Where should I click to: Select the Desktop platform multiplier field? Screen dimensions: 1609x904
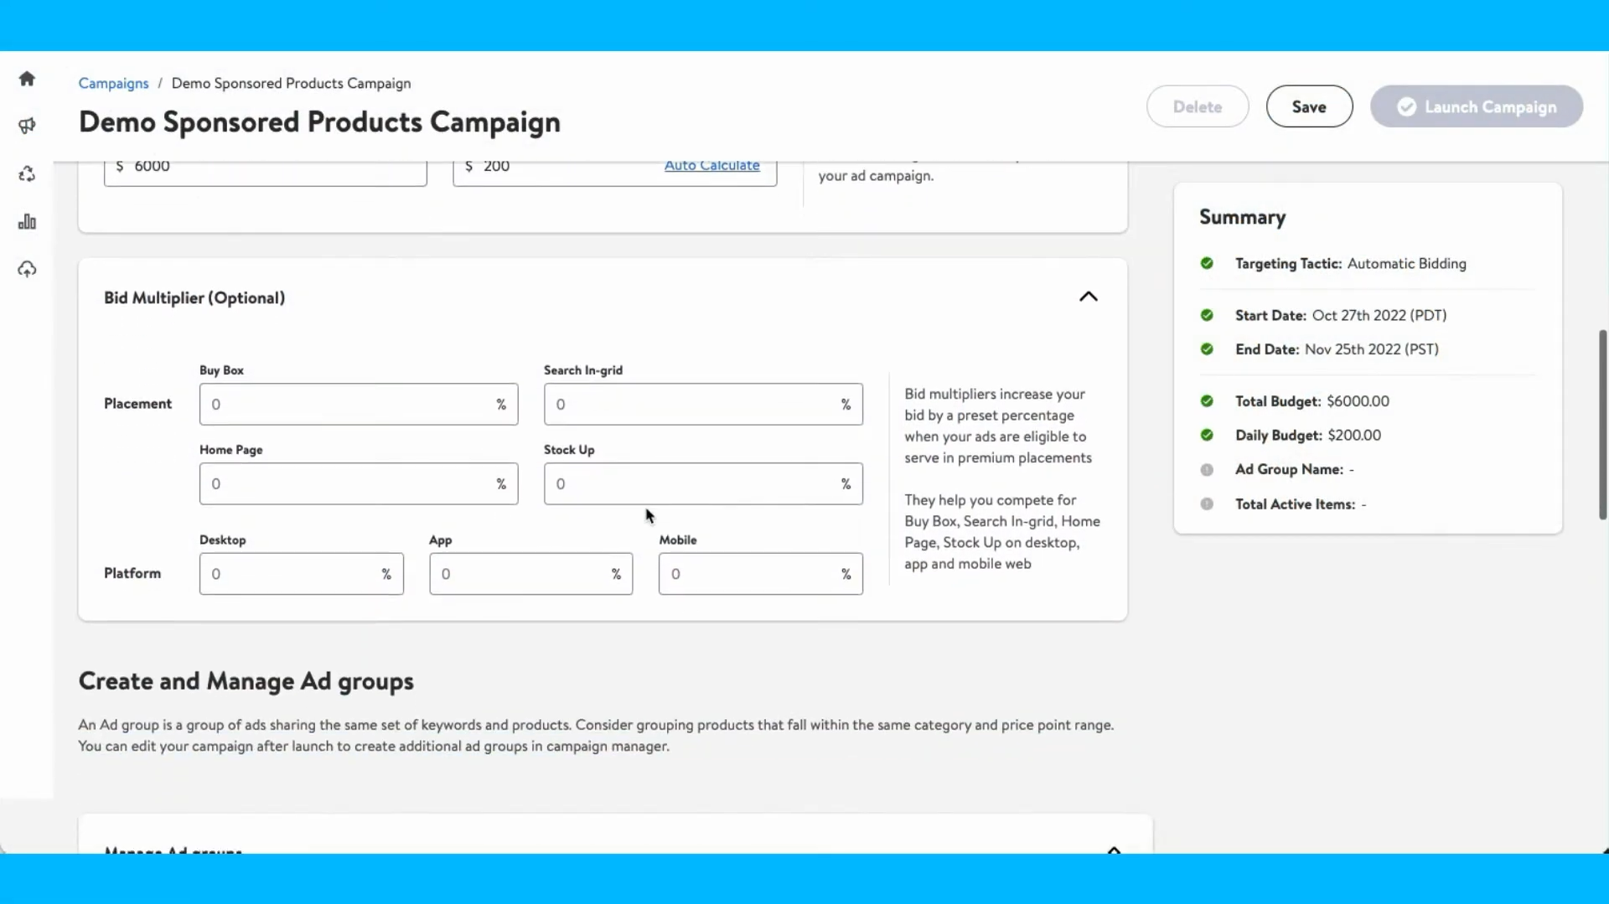293,574
